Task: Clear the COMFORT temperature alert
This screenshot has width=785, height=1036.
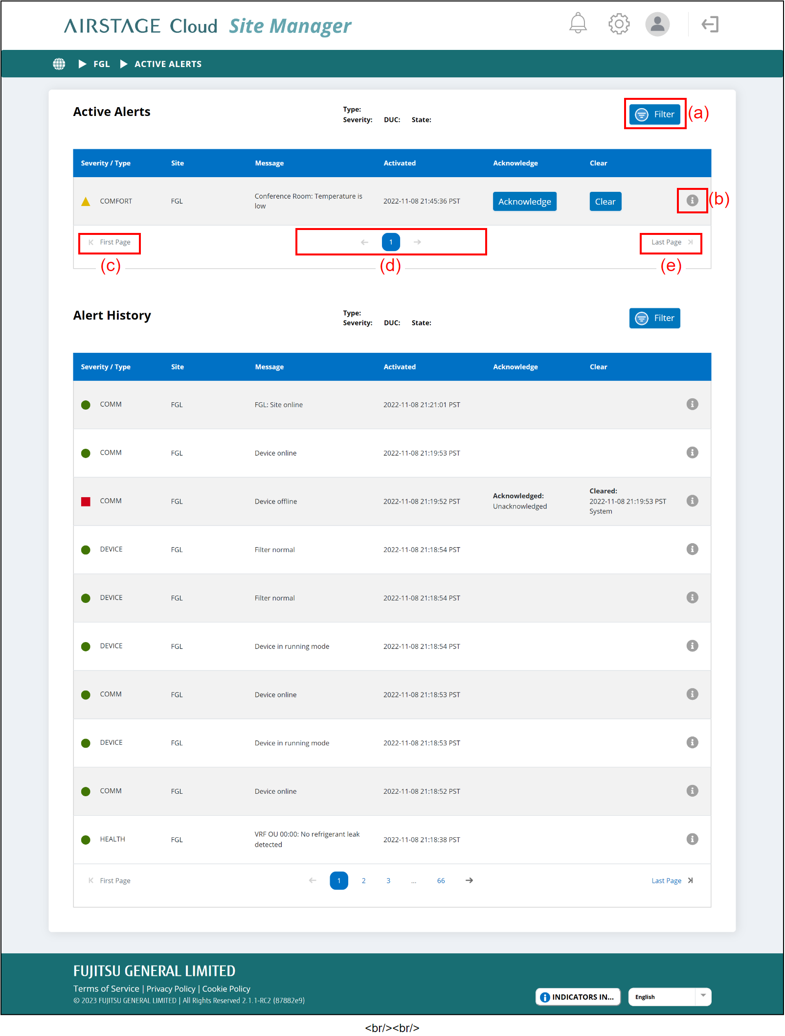Action: [x=605, y=202]
